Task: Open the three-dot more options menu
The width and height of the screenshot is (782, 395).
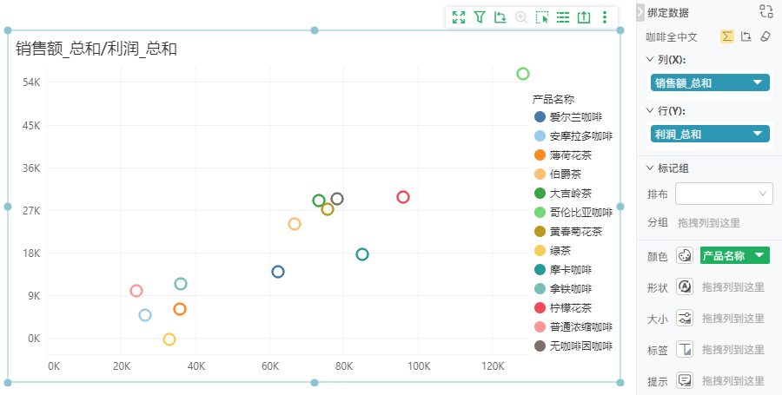Action: click(x=605, y=17)
